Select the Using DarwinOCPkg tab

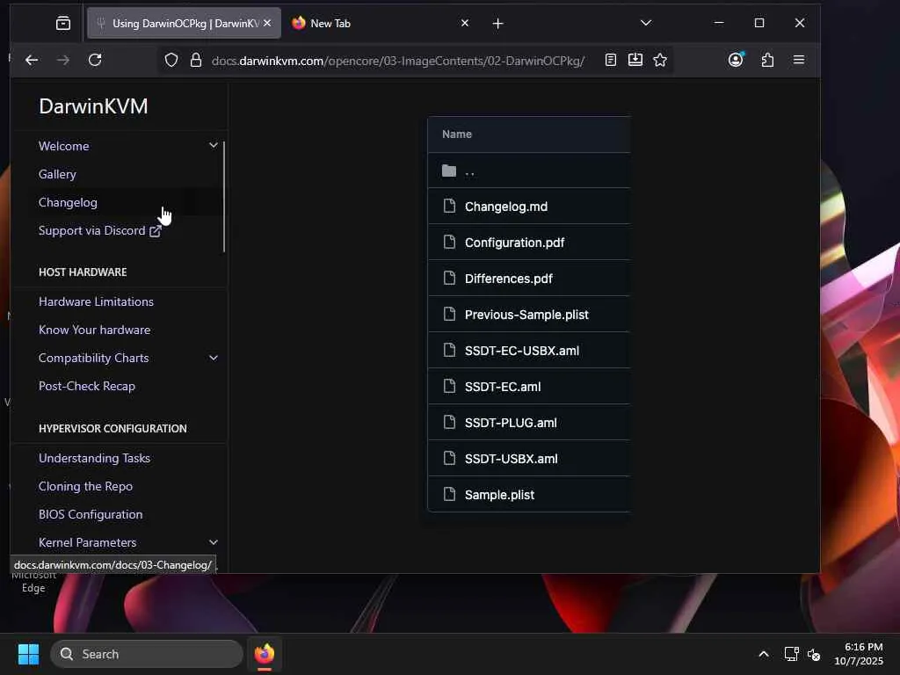[x=184, y=23]
